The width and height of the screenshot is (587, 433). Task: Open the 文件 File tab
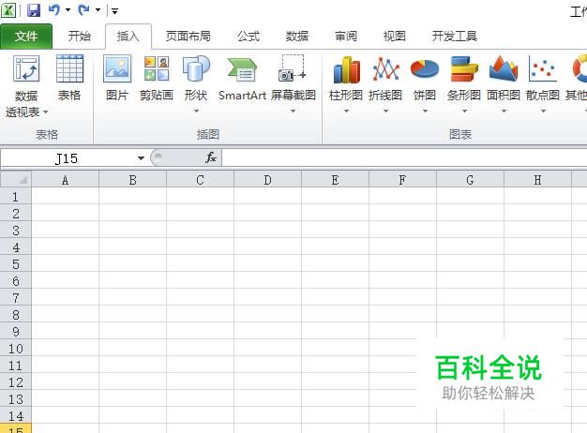click(26, 37)
